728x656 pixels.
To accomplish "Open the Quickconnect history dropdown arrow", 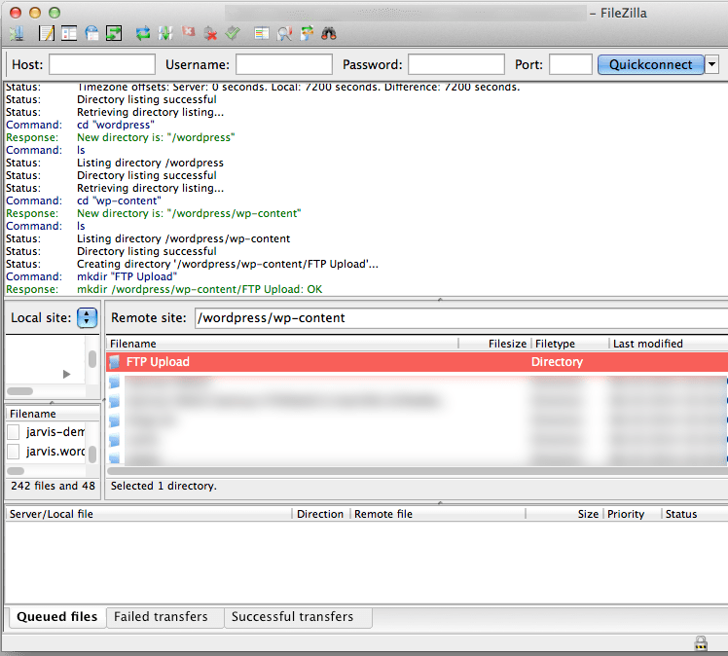I will (x=711, y=64).
